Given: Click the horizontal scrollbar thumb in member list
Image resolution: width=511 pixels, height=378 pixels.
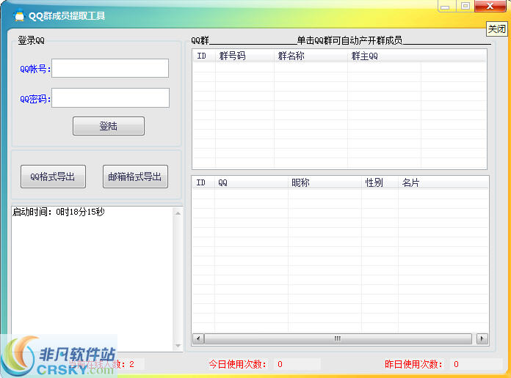Looking at the screenshot, I should 338,338.
